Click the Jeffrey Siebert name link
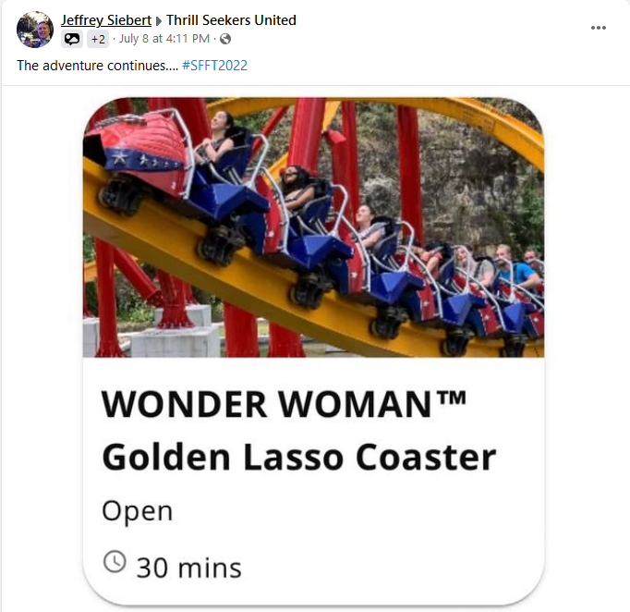 pyautogui.click(x=106, y=20)
